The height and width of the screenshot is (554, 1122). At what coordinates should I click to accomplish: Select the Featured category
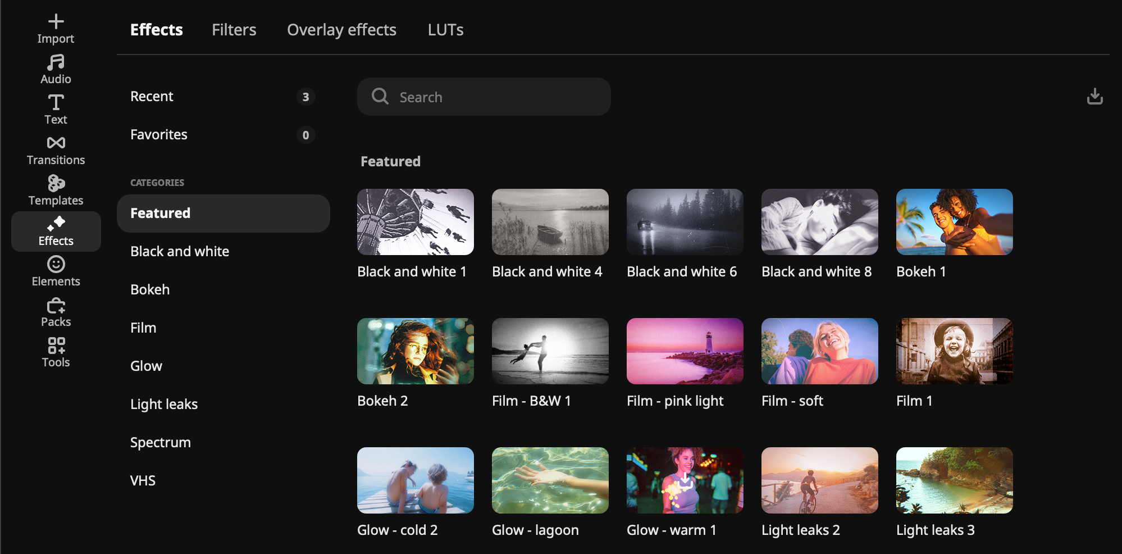[224, 214]
